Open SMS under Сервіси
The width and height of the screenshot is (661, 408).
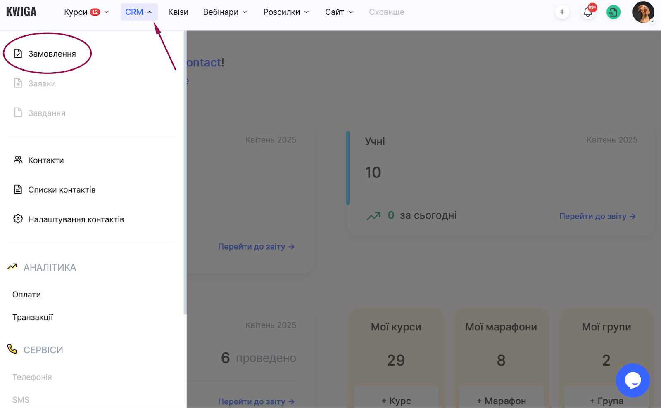point(21,400)
